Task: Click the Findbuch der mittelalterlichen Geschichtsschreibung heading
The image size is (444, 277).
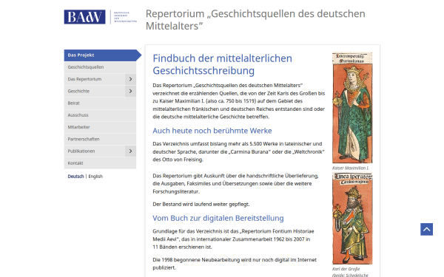Action: pos(222,64)
